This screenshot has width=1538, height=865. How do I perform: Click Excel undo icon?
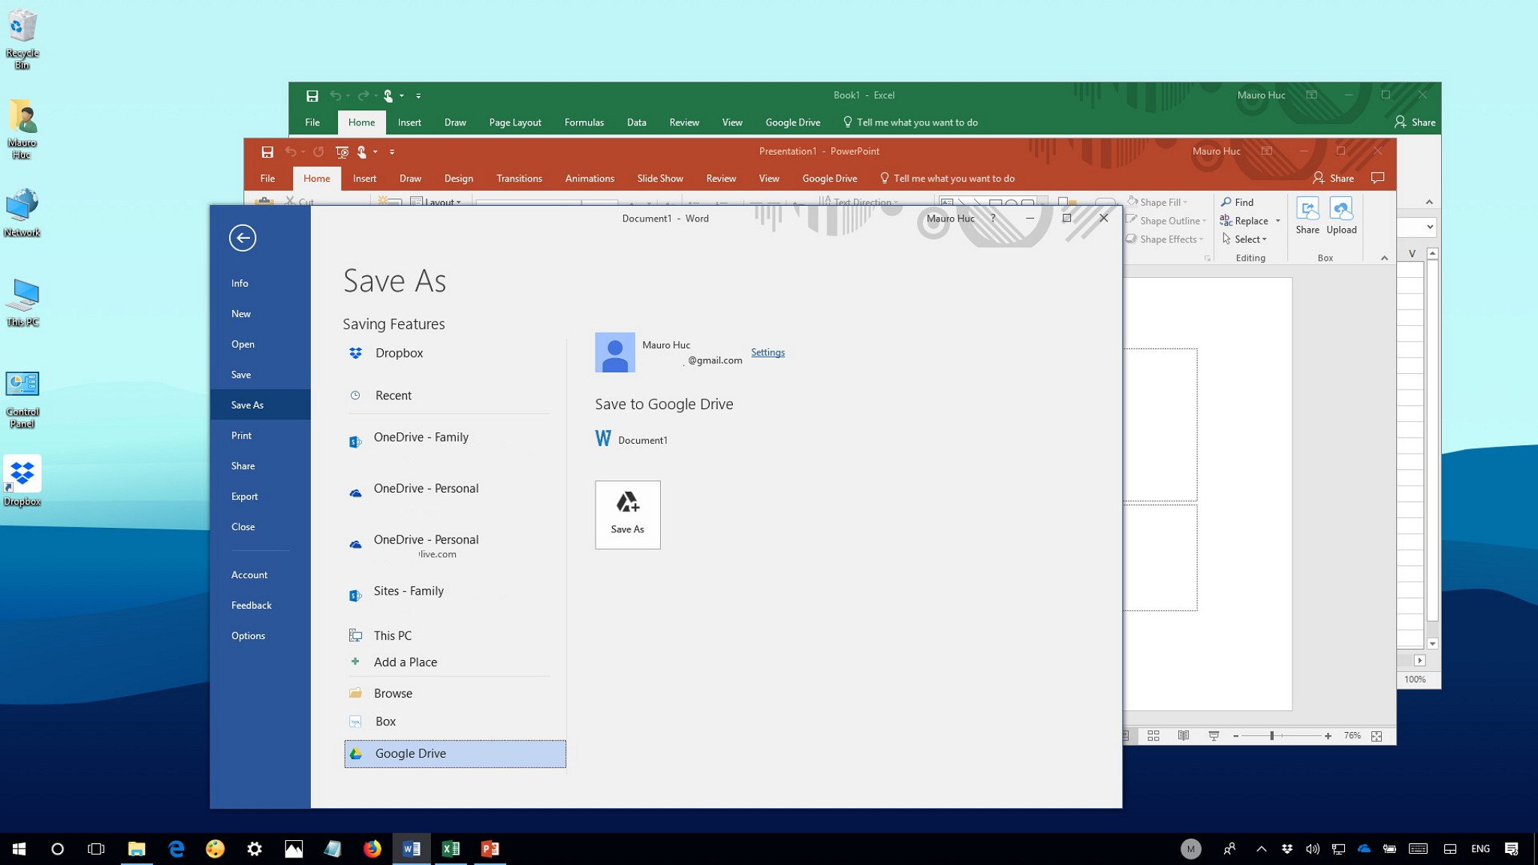(336, 95)
